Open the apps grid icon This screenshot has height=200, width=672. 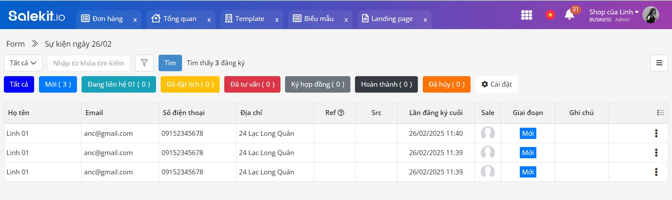pyautogui.click(x=526, y=15)
